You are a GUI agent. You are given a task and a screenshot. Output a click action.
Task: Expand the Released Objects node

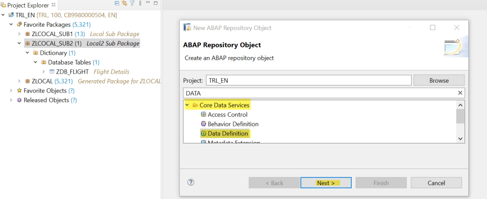tap(11, 100)
